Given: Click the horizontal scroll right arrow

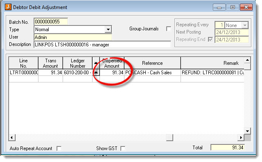Looking at the screenshot, I should click(x=241, y=137).
